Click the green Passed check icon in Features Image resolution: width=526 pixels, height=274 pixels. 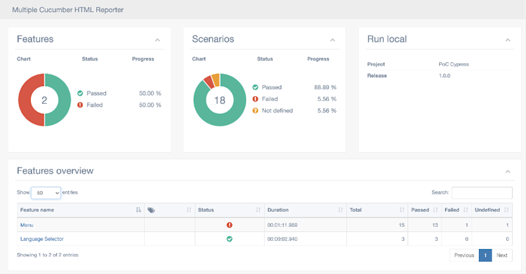pyautogui.click(x=80, y=93)
